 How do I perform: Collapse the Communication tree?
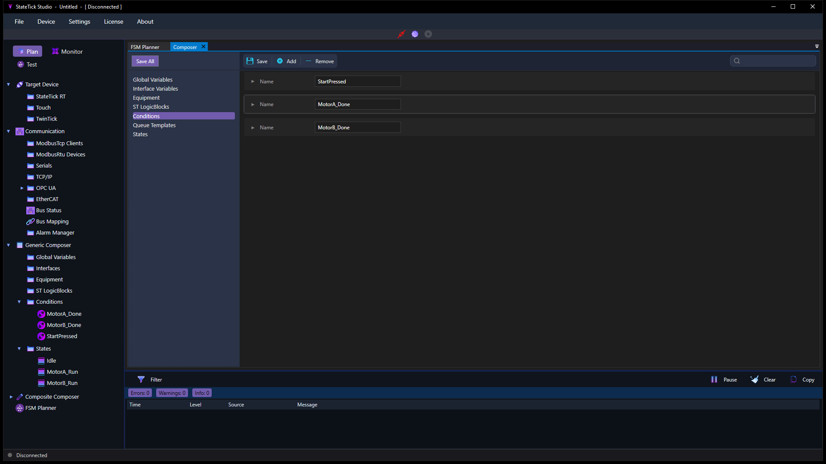pyautogui.click(x=8, y=131)
